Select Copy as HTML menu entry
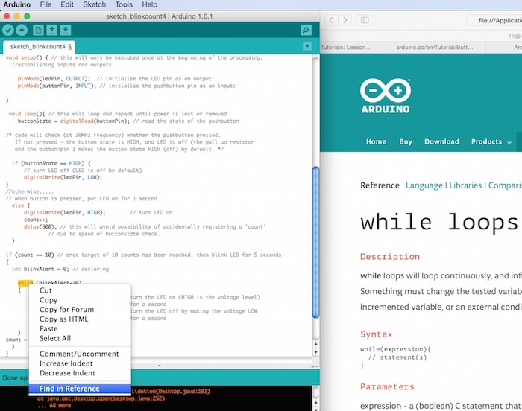This screenshot has height=411, width=522. [x=80, y=319]
